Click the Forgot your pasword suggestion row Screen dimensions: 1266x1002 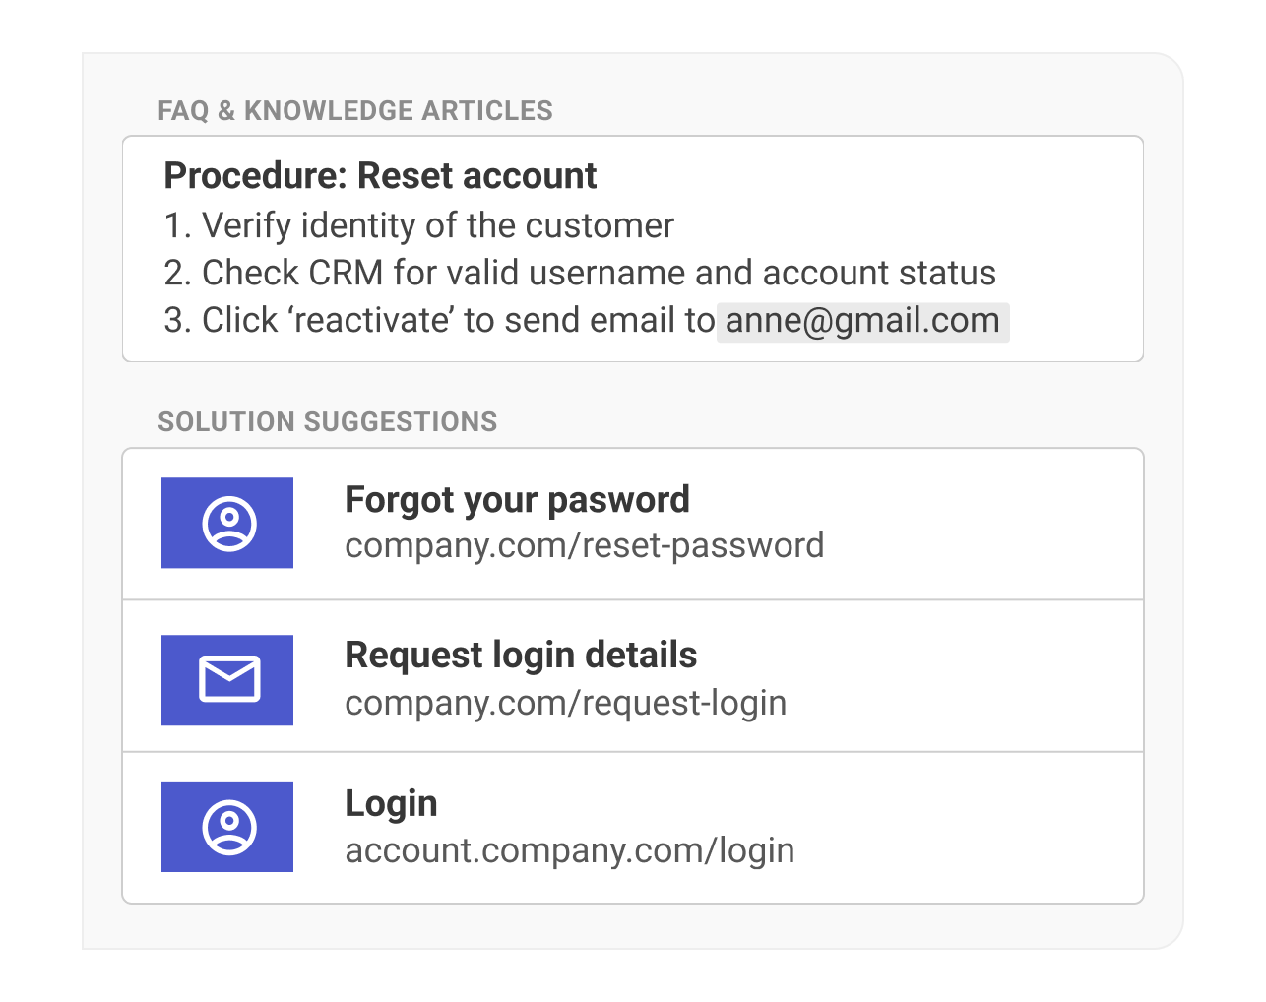(633, 524)
